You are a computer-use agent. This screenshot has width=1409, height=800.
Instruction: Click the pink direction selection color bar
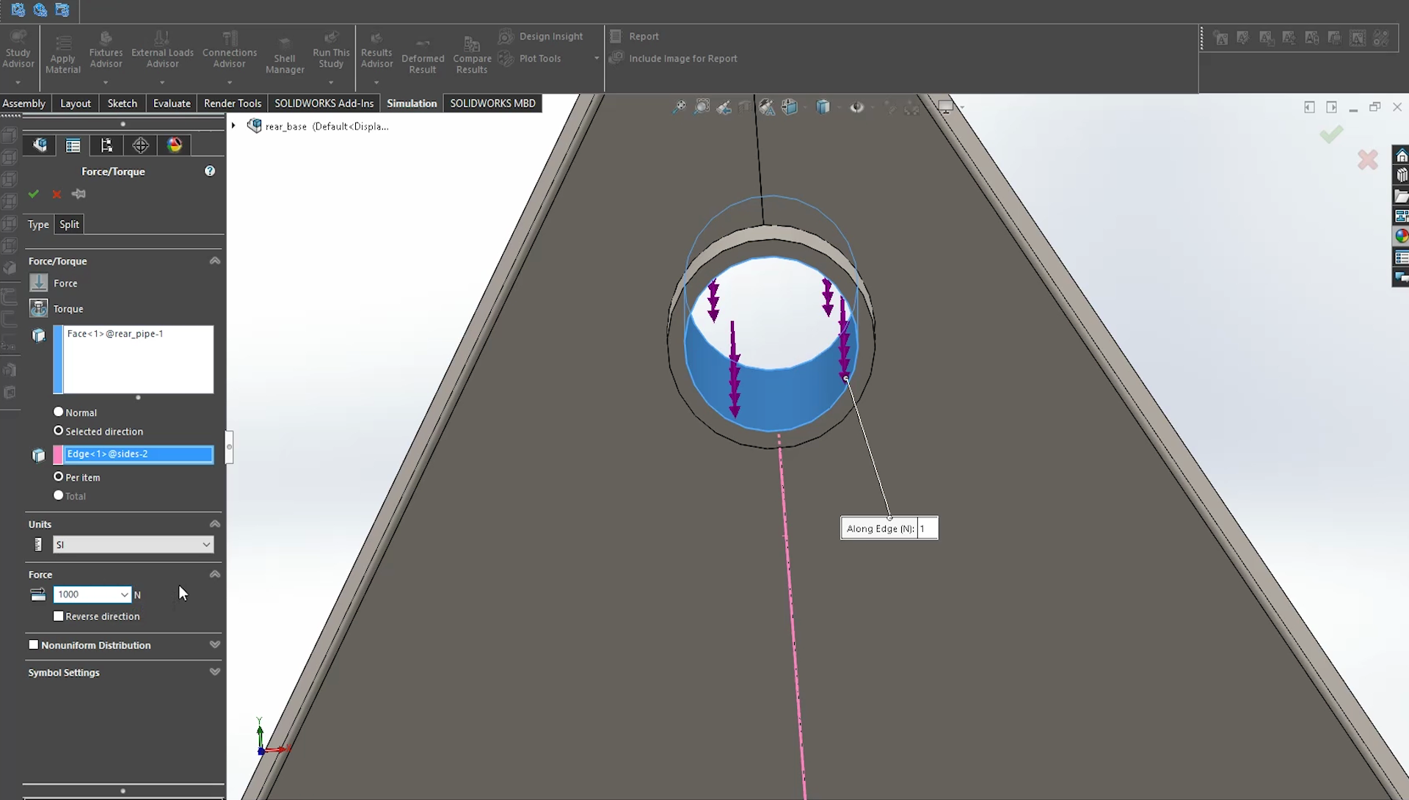point(58,455)
